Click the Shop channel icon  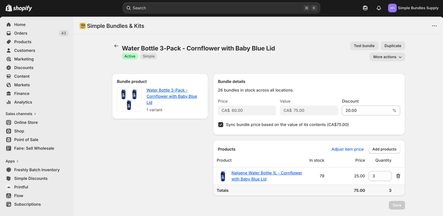click(9, 131)
